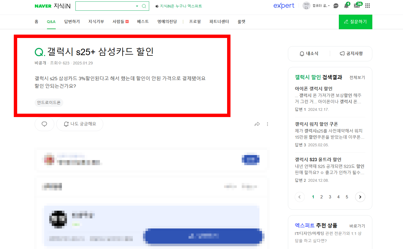Click the previous page arrow

(299, 197)
